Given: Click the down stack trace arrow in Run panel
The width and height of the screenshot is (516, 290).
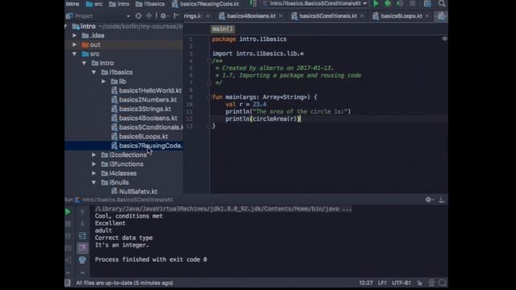Looking at the screenshot, I should 82,224.
